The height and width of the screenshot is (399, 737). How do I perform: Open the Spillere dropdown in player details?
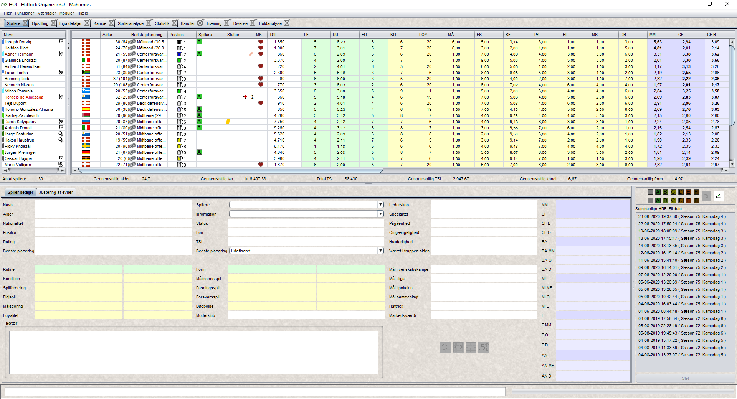click(x=380, y=204)
